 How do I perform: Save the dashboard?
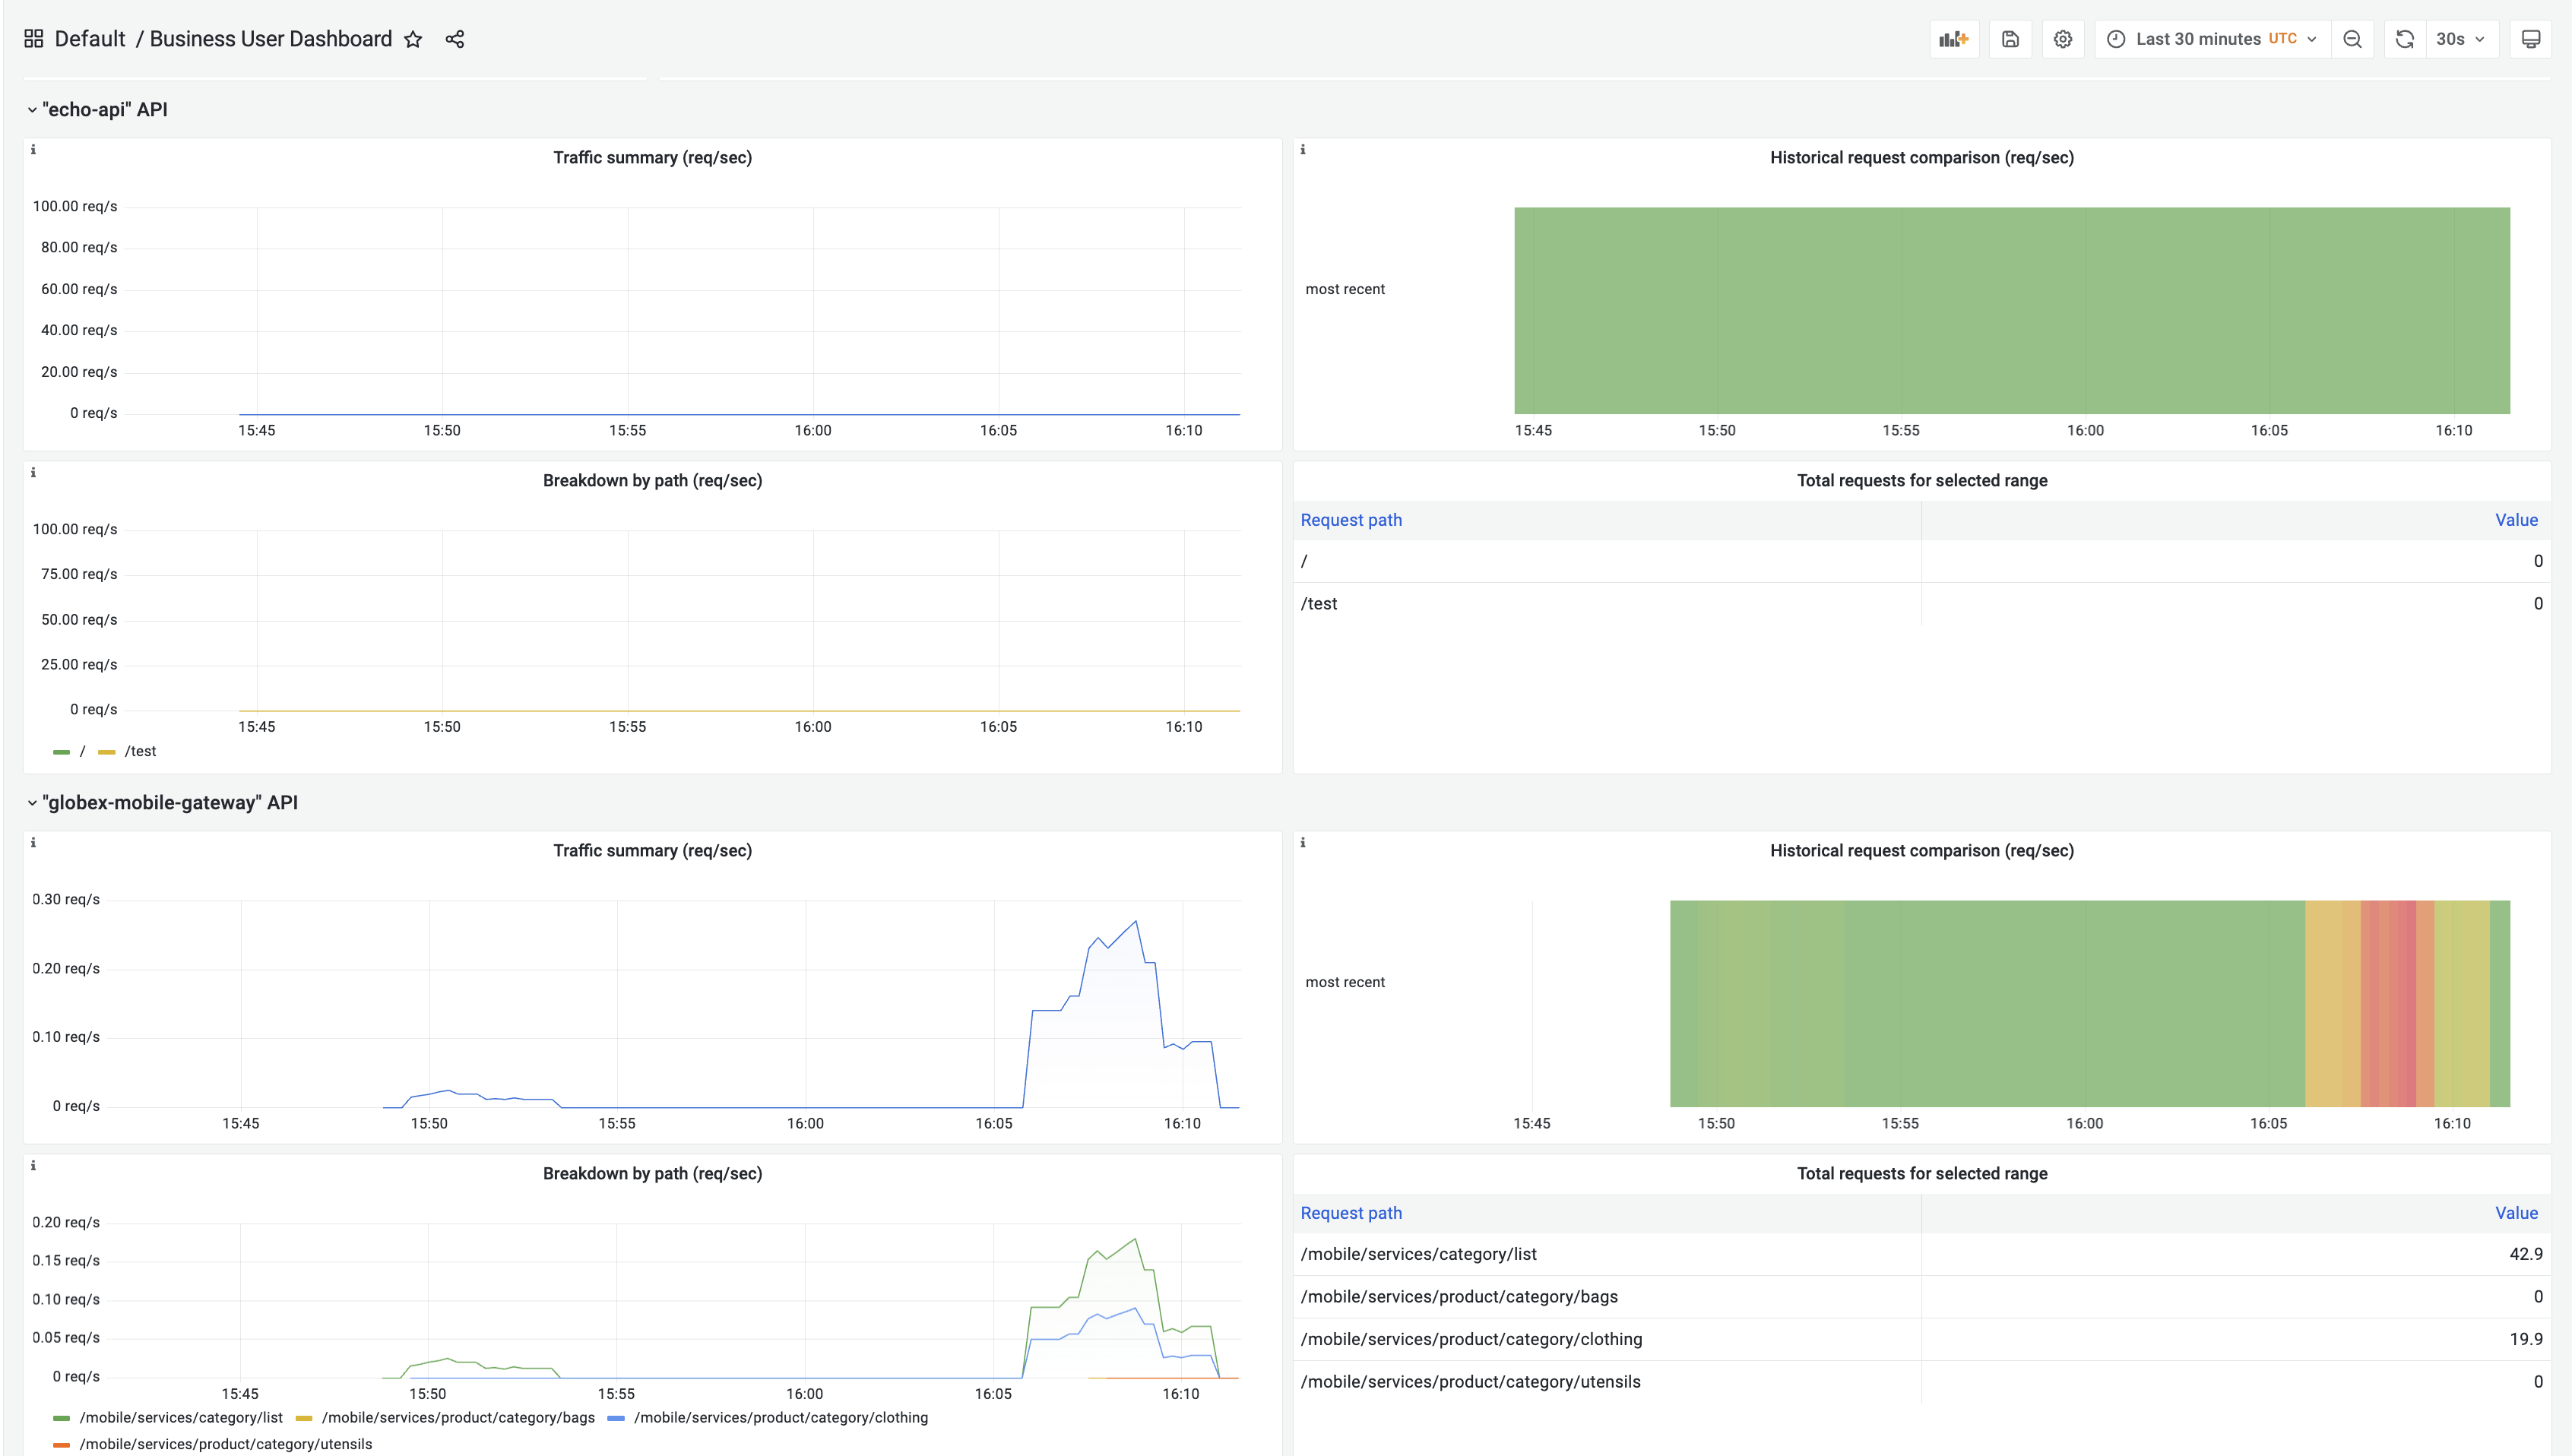[2010, 39]
